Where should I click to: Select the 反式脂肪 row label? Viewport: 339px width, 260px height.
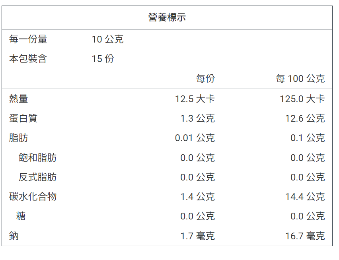pos(37,177)
